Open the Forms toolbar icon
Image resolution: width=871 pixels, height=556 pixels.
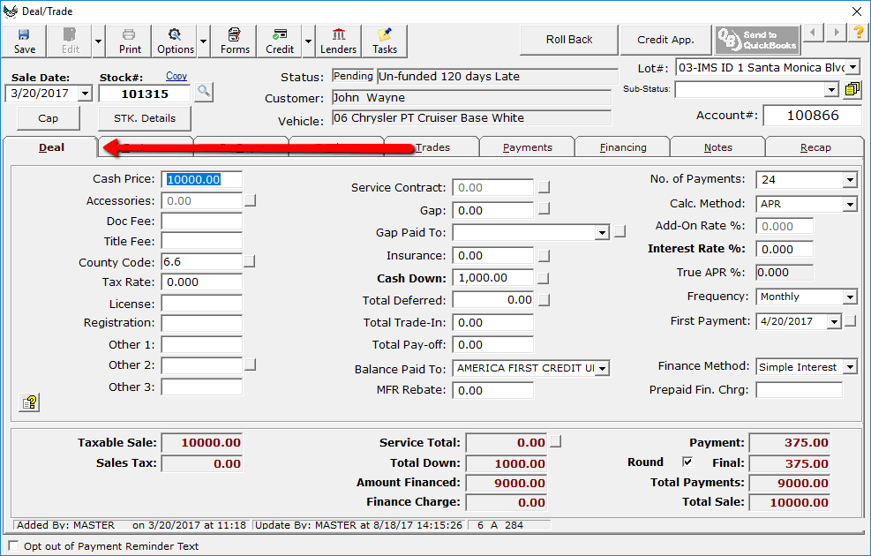point(235,41)
